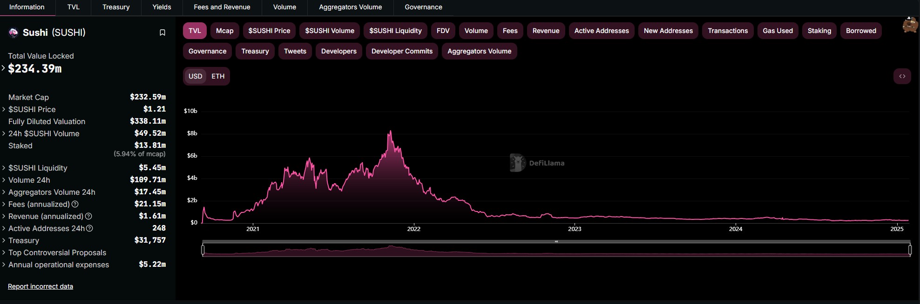
Task: Click right handle of chart range slider
Action: pyautogui.click(x=910, y=250)
